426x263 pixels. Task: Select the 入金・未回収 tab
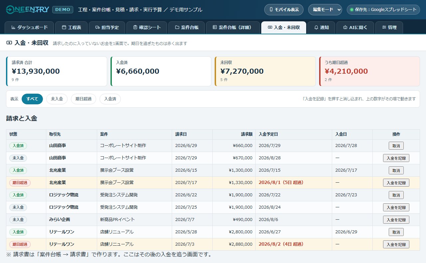[x=284, y=28]
